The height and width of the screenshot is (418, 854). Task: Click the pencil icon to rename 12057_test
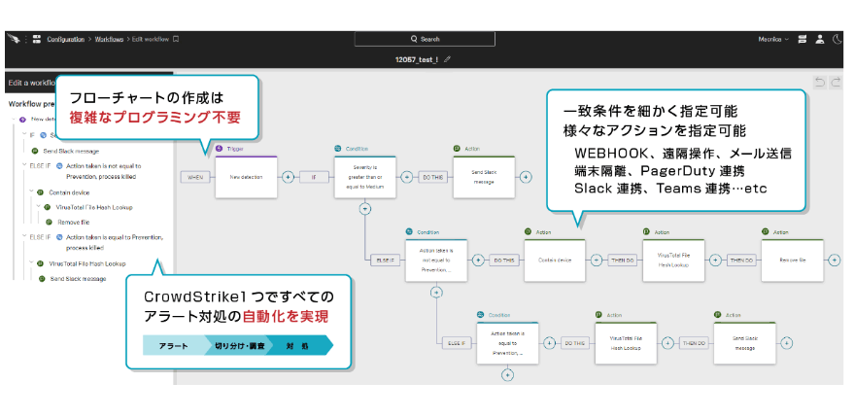click(447, 59)
